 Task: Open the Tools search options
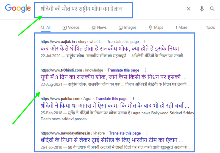pos(210,28)
